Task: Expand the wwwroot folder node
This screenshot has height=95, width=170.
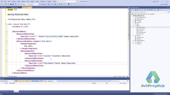Action: point(133,22)
